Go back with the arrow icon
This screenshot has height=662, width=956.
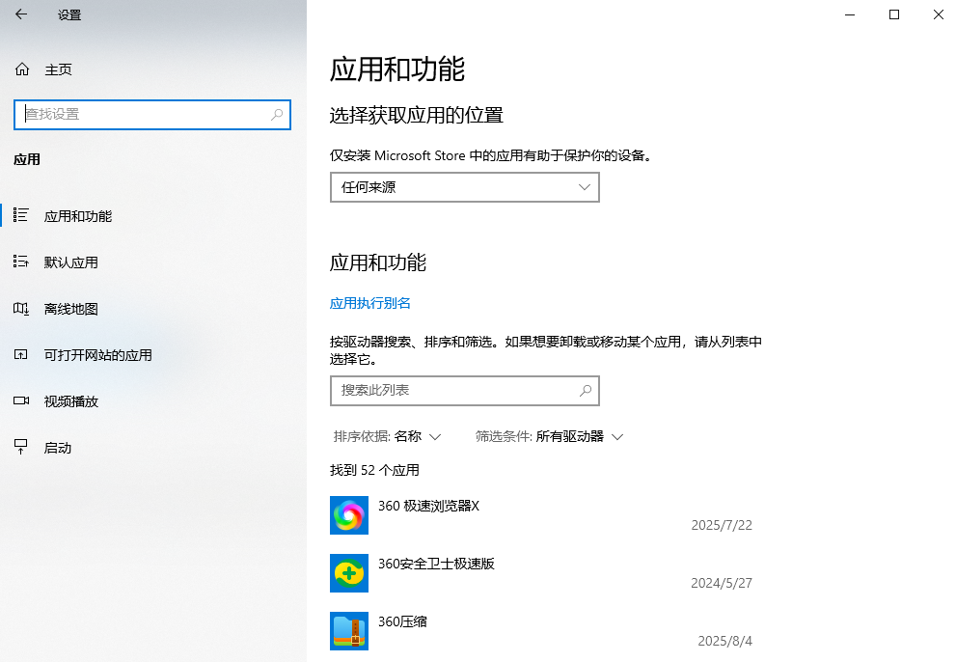coord(21,14)
